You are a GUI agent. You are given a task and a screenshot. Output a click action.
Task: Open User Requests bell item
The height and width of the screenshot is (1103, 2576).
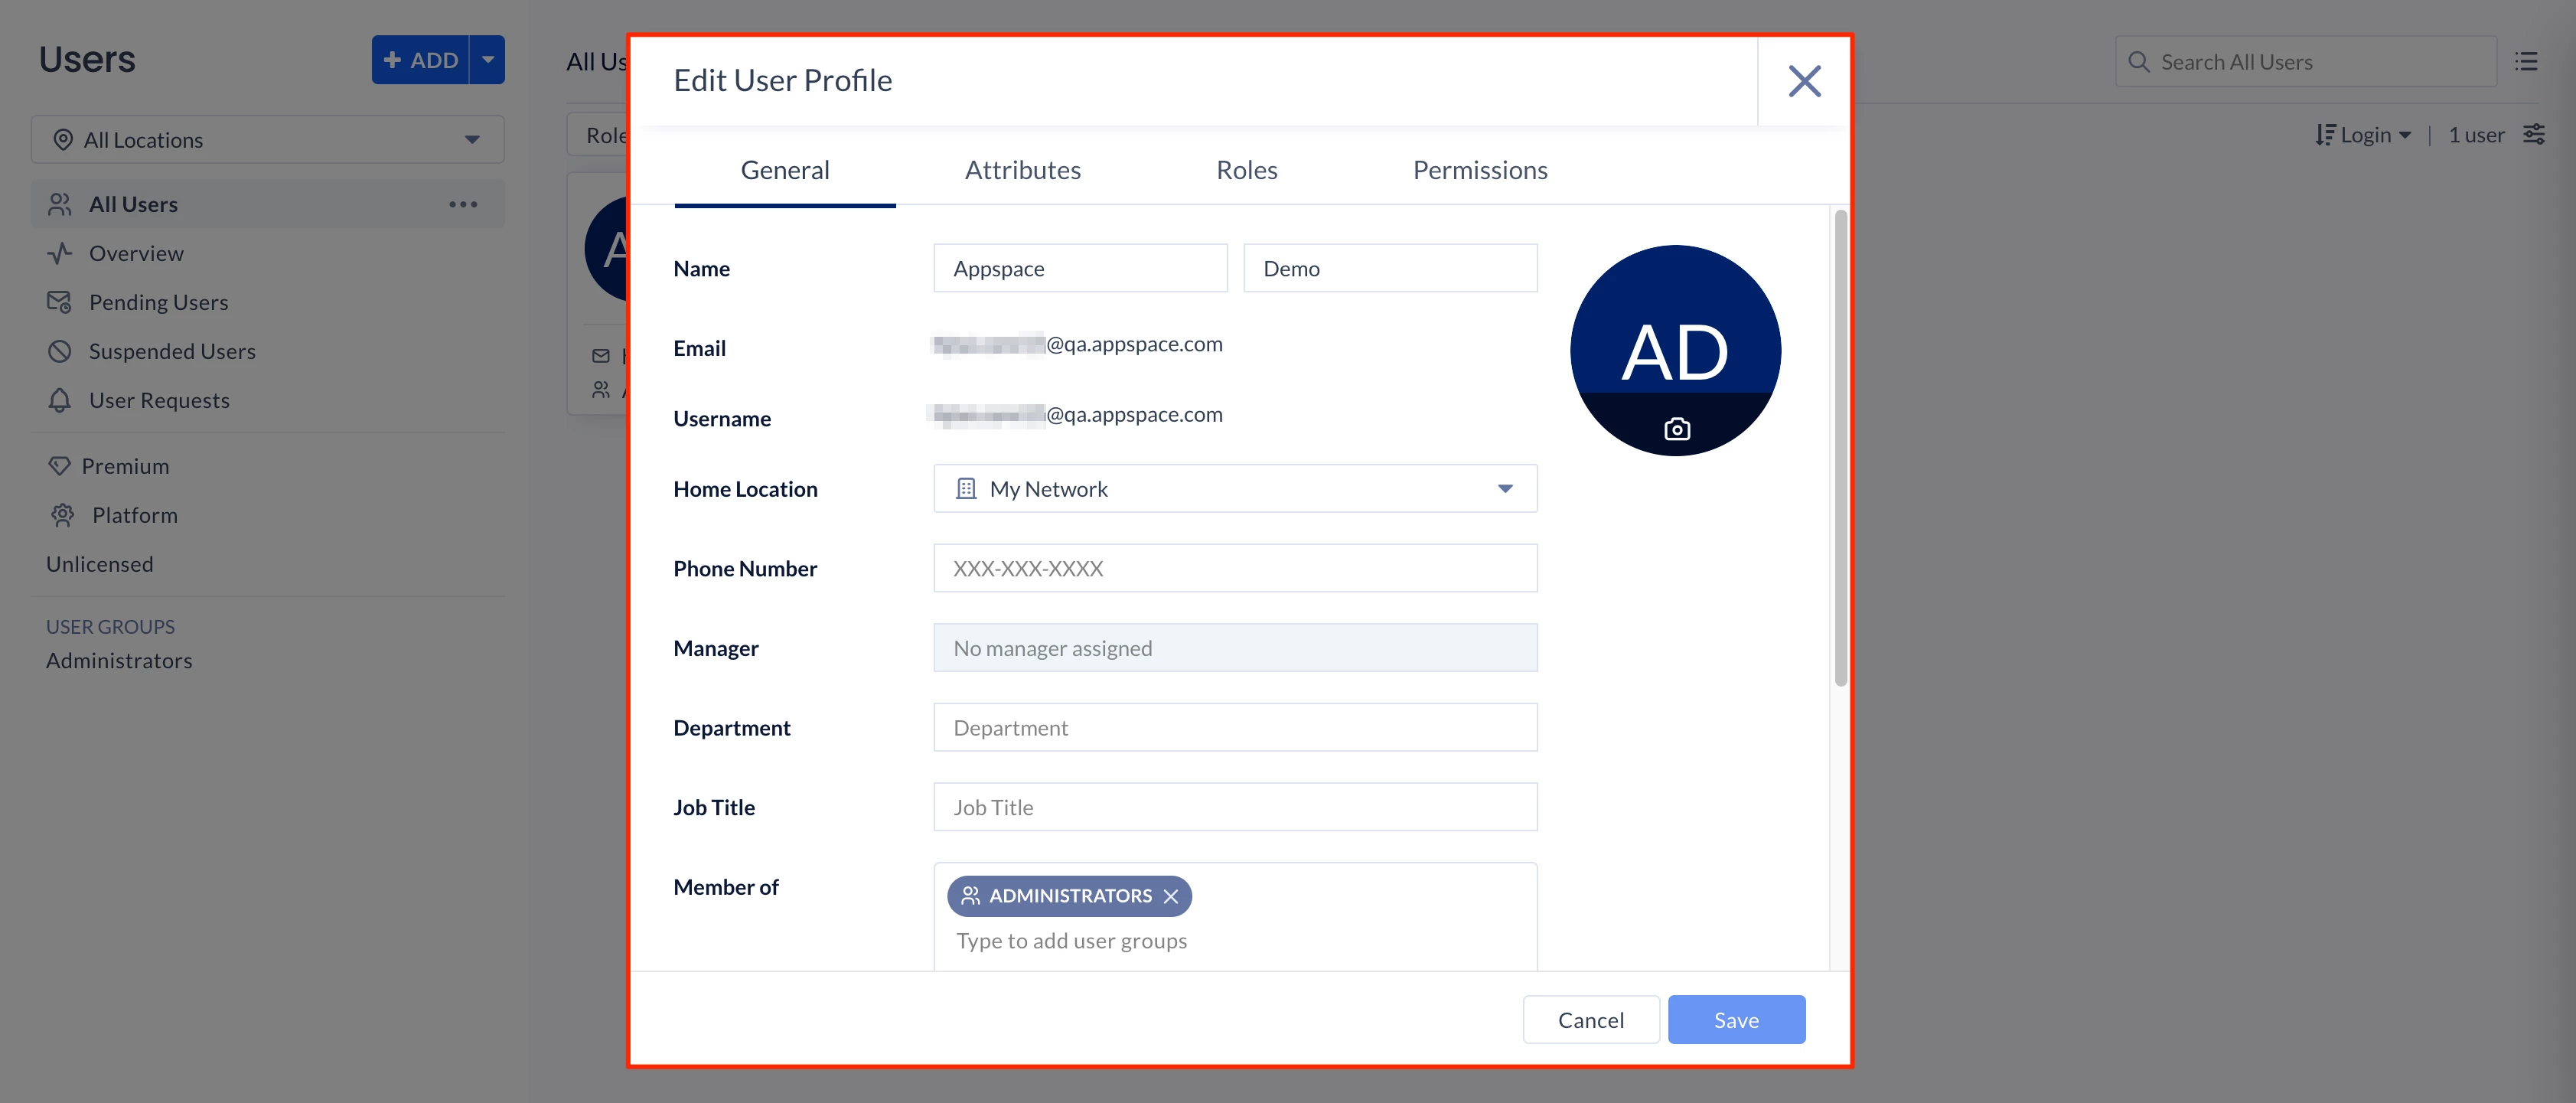(159, 401)
